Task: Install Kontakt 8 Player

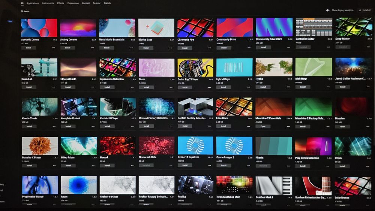Action: click(107, 126)
